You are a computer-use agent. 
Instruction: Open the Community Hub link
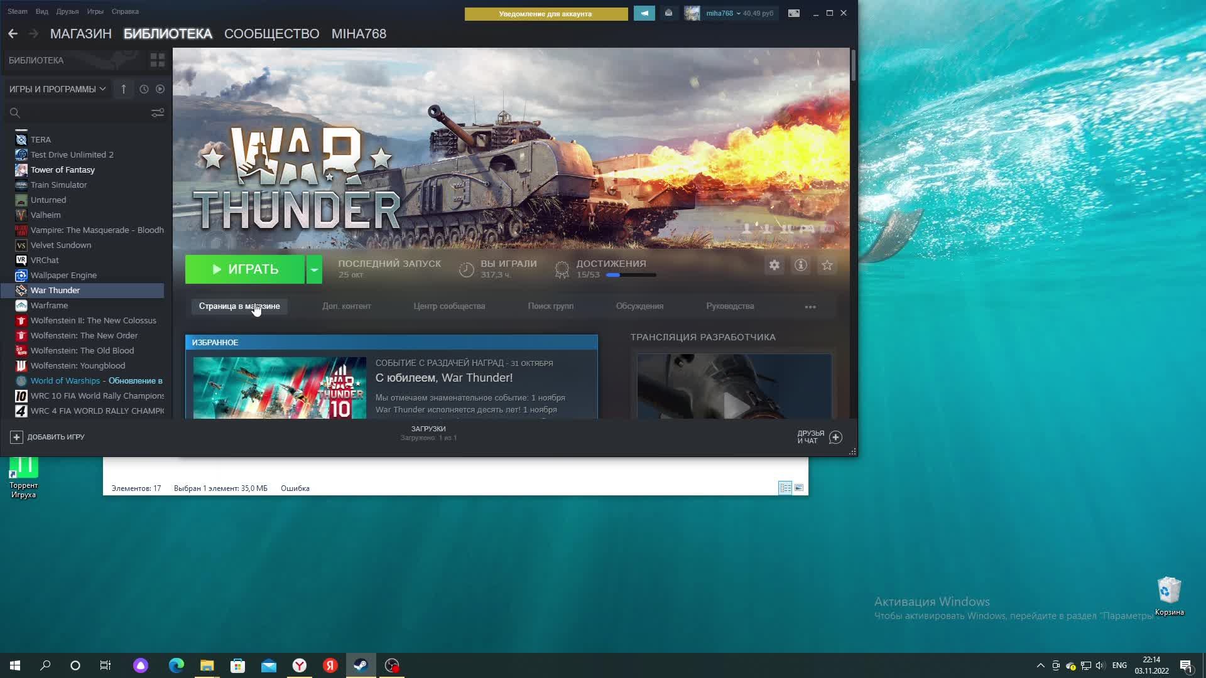click(x=448, y=306)
